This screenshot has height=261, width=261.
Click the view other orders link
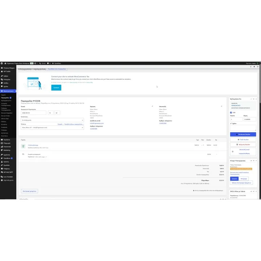(x=74, y=124)
